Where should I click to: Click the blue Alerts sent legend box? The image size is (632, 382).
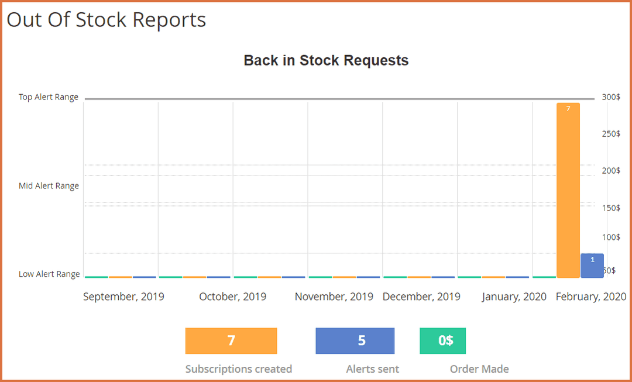pos(355,340)
